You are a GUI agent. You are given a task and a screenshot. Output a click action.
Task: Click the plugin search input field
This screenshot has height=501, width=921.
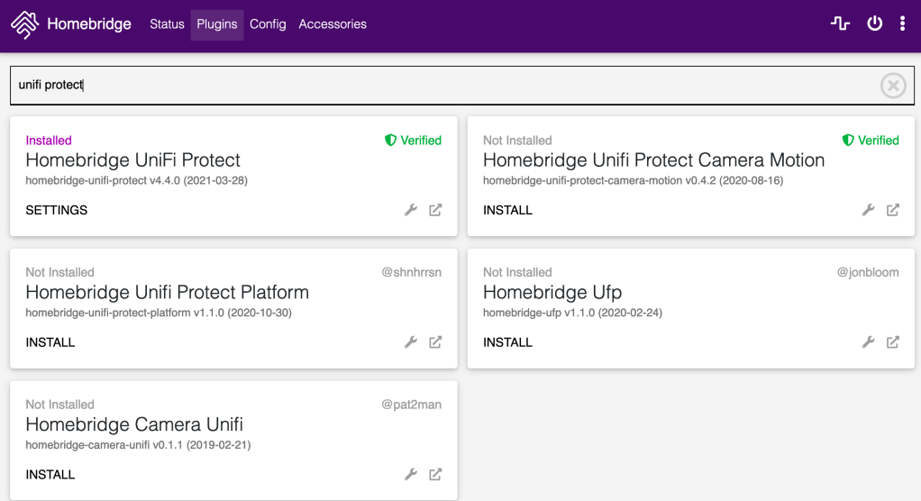[x=442, y=86]
